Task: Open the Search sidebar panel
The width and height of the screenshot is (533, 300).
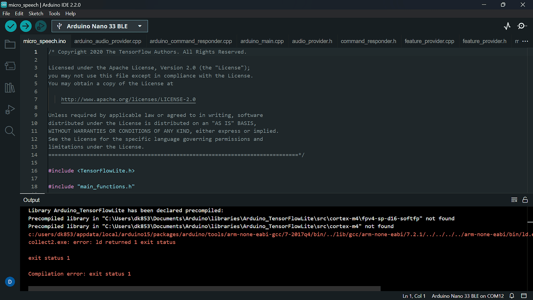Action: pyautogui.click(x=10, y=131)
